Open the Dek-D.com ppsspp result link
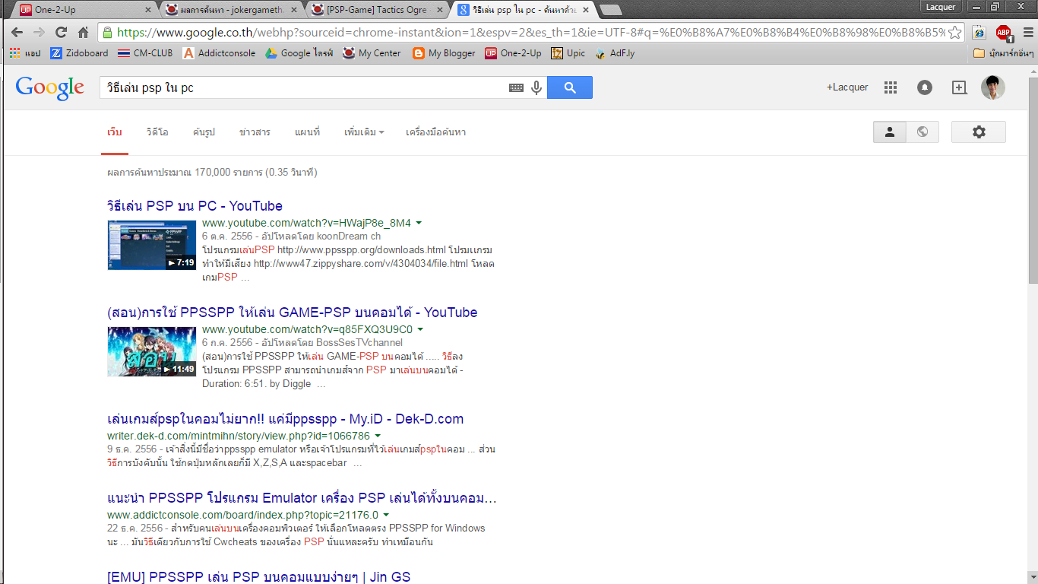The height and width of the screenshot is (584, 1038). pos(285,419)
